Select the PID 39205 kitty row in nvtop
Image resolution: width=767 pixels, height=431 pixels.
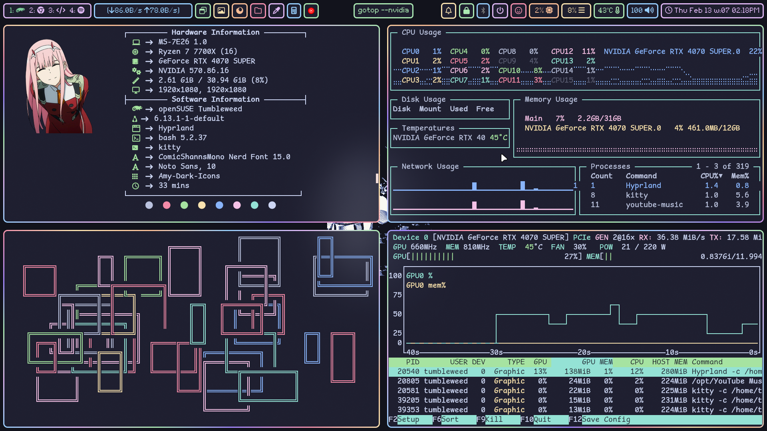575,400
